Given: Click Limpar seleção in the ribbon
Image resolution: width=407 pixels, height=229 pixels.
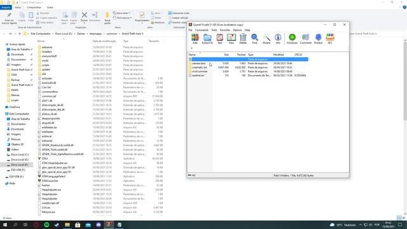Looking at the screenshot, I should point(178,18).
